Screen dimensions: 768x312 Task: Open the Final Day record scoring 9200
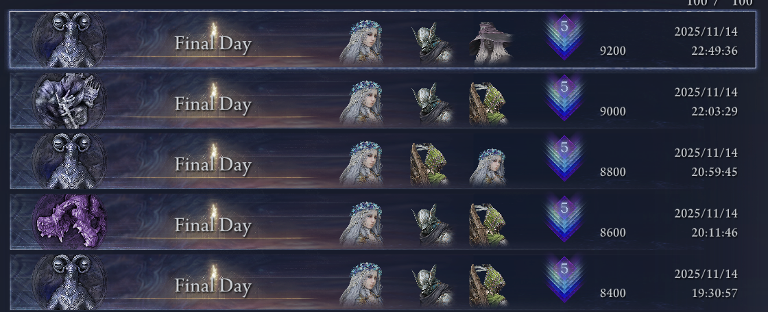click(x=383, y=39)
